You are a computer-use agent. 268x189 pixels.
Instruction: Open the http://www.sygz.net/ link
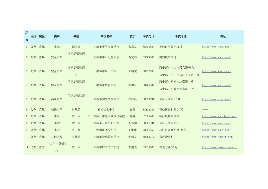tap(216, 99)
